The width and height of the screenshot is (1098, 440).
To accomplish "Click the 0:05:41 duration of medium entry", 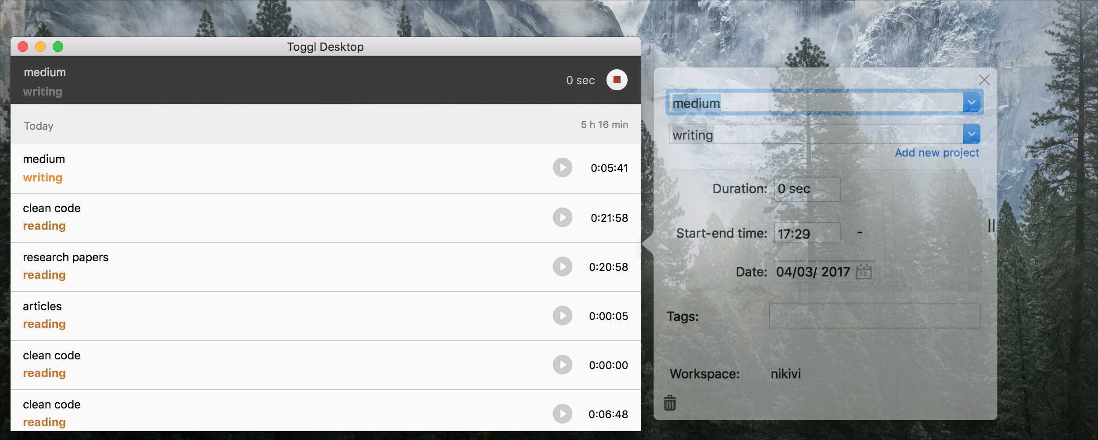I will coord(609,168).
